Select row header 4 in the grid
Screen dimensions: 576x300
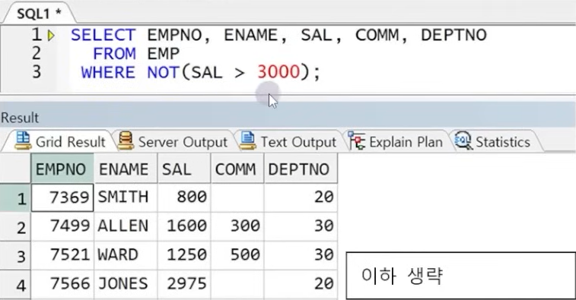[x=15, y=285]
